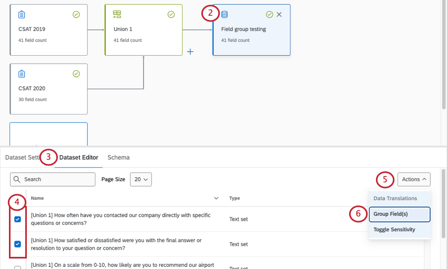Click the CSAT 2020 clipboard icon
This screenshot has height=269, width=447.
(x=22, y=74)
